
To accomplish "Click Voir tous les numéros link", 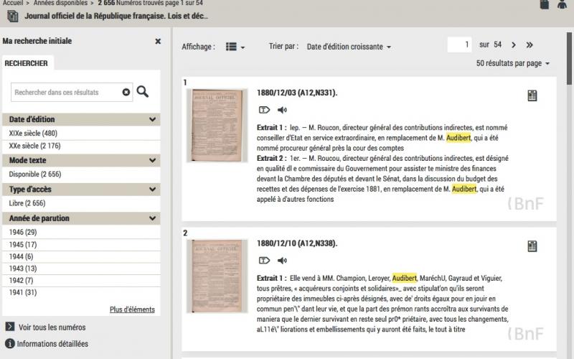I will coord(52,327).
